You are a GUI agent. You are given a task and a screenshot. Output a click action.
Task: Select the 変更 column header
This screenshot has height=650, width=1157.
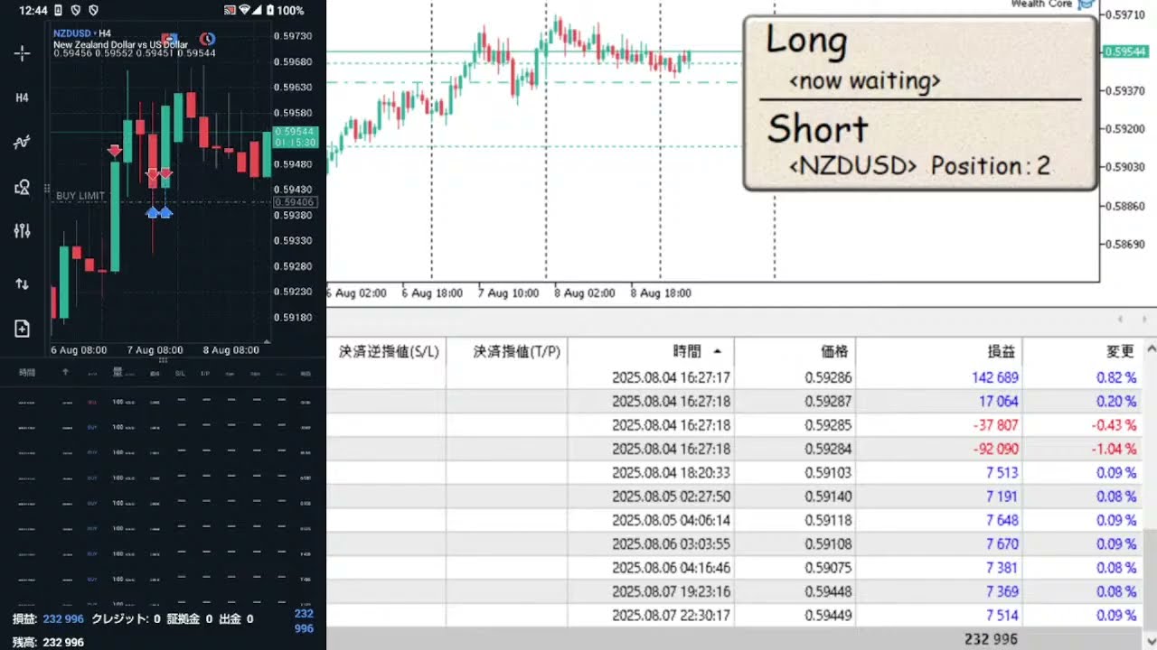(x=1120, y=351)
